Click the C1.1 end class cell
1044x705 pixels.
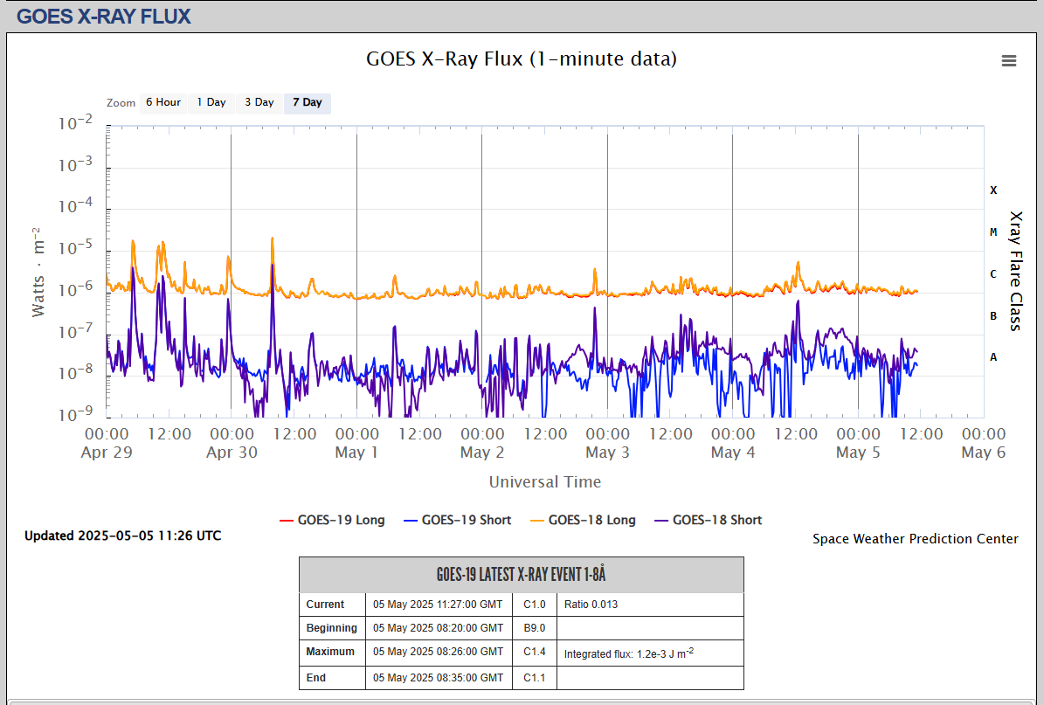click(x=535, y=678)
